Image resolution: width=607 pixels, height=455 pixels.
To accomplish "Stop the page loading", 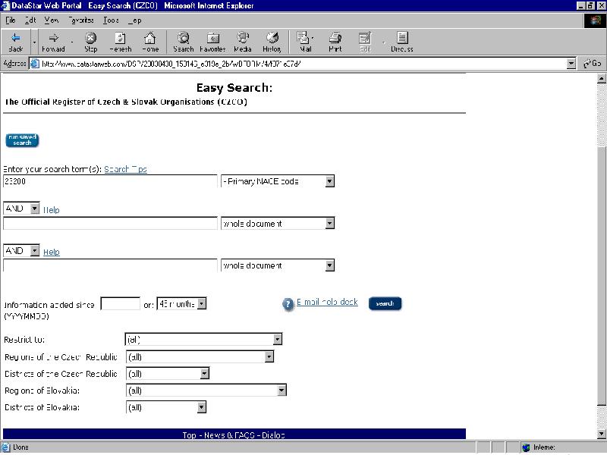I will pos(90,42).
